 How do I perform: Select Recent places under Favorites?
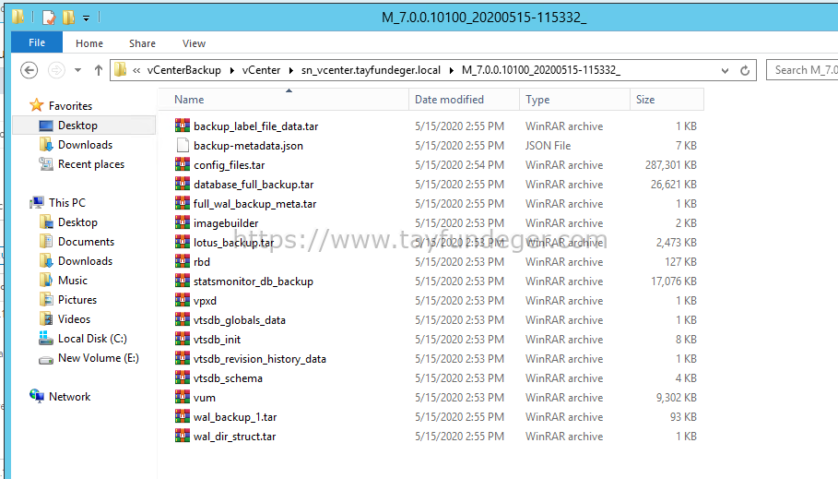coord(91,163)
